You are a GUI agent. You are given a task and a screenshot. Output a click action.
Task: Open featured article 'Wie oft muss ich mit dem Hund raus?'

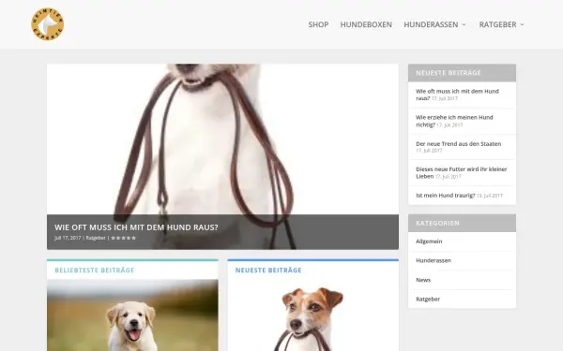point(136,227)
